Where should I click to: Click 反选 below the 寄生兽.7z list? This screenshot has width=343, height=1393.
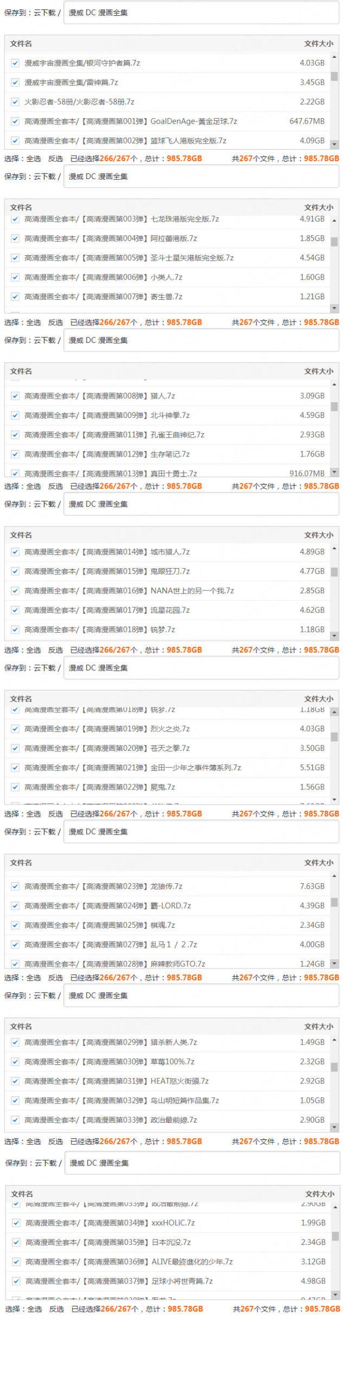pyautogui.click(x=55, y=322)
